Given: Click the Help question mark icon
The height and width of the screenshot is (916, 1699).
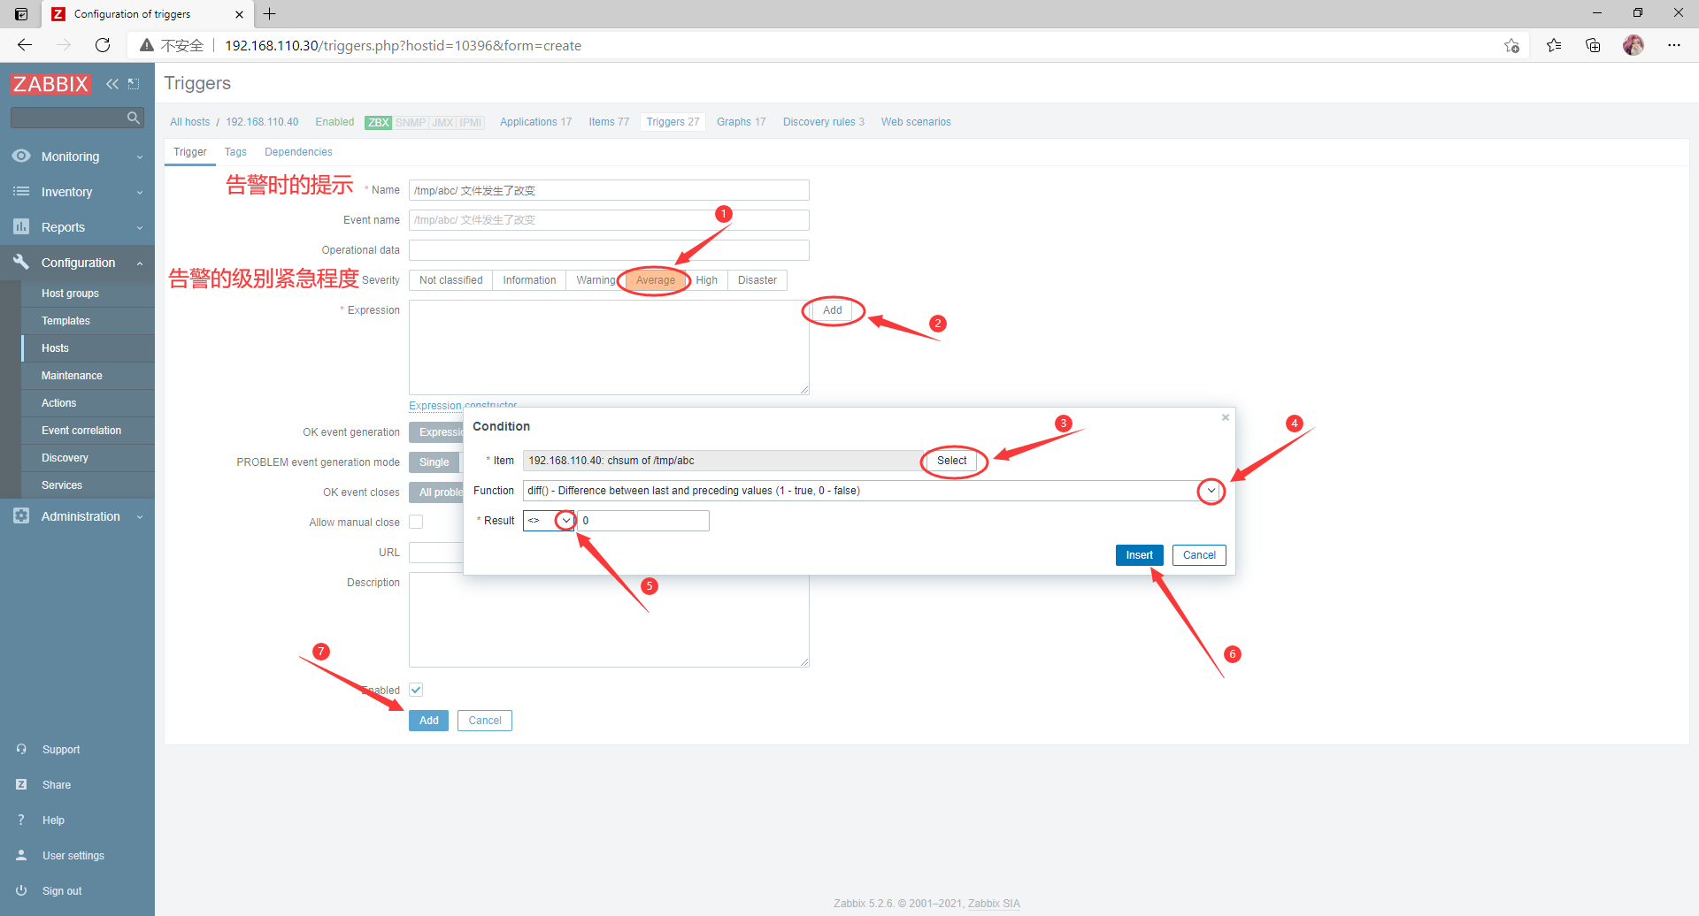Looking at the screenshot, I should [21, 820].
